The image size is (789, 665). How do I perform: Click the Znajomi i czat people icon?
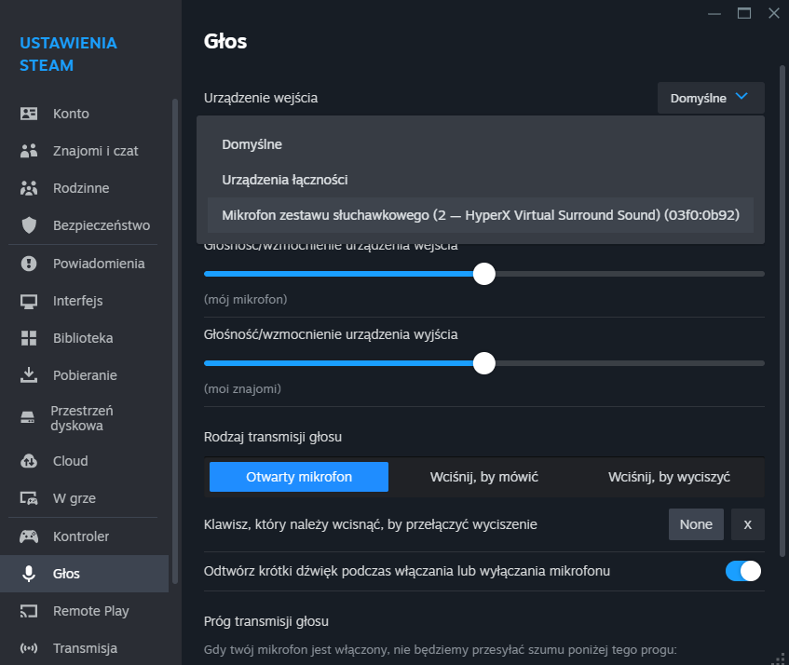click(29, 151)
